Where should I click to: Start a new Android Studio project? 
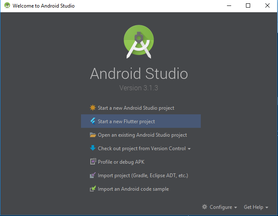point(136,108)
